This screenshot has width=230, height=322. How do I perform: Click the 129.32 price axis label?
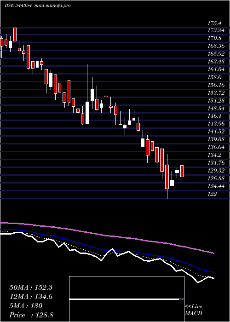tap(216, 171)
